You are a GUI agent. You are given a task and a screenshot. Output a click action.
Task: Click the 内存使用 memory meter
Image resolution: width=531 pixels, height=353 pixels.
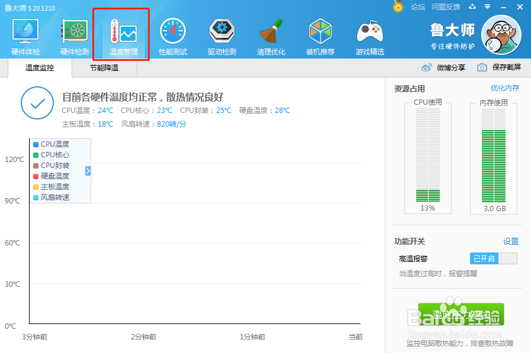pyautogui.click(x=494, y=155)
